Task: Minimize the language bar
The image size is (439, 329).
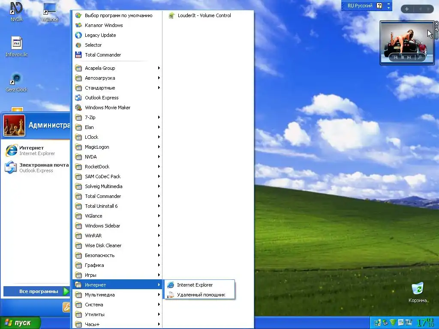Action: click(x=388, y=3)
